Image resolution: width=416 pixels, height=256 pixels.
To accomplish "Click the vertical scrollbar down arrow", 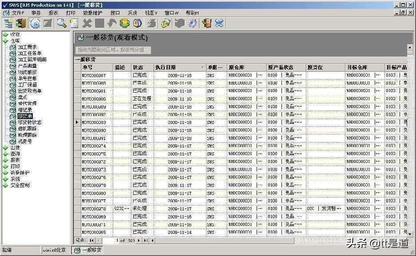I will point(410,234).
